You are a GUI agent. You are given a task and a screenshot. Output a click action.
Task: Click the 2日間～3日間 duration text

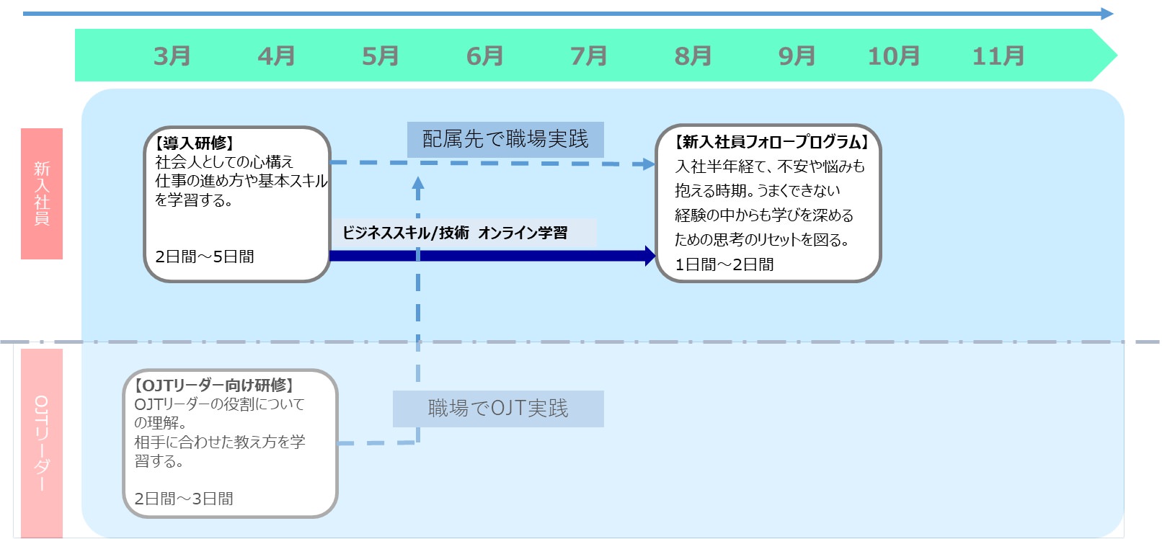coord(184,499)
